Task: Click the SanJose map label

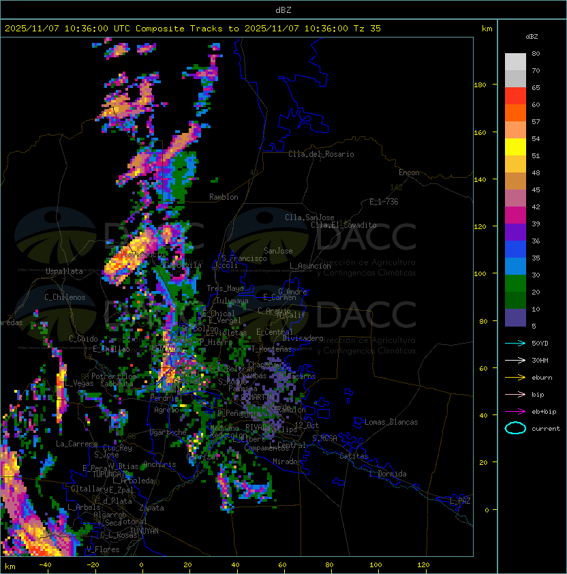Action: pyautogui.click(x=278, y=251)
